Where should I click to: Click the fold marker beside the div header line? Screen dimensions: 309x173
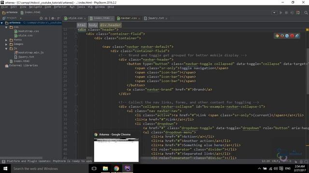[x=76, y=30]
